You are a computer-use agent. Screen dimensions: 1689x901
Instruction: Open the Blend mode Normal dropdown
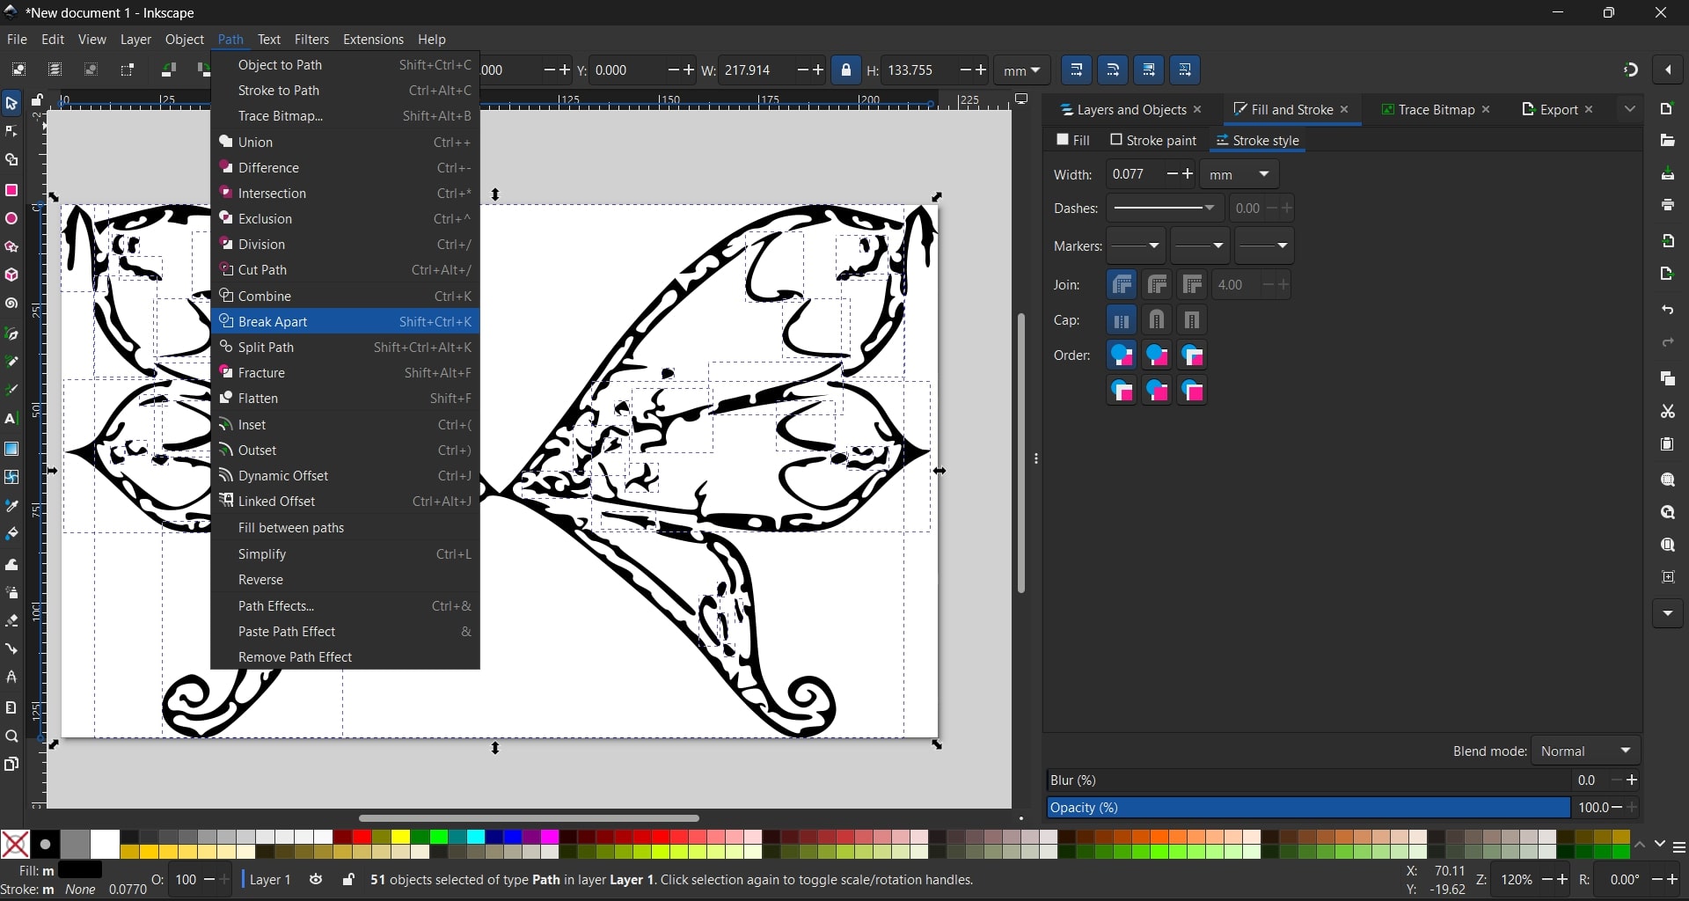click(1586, 751)
